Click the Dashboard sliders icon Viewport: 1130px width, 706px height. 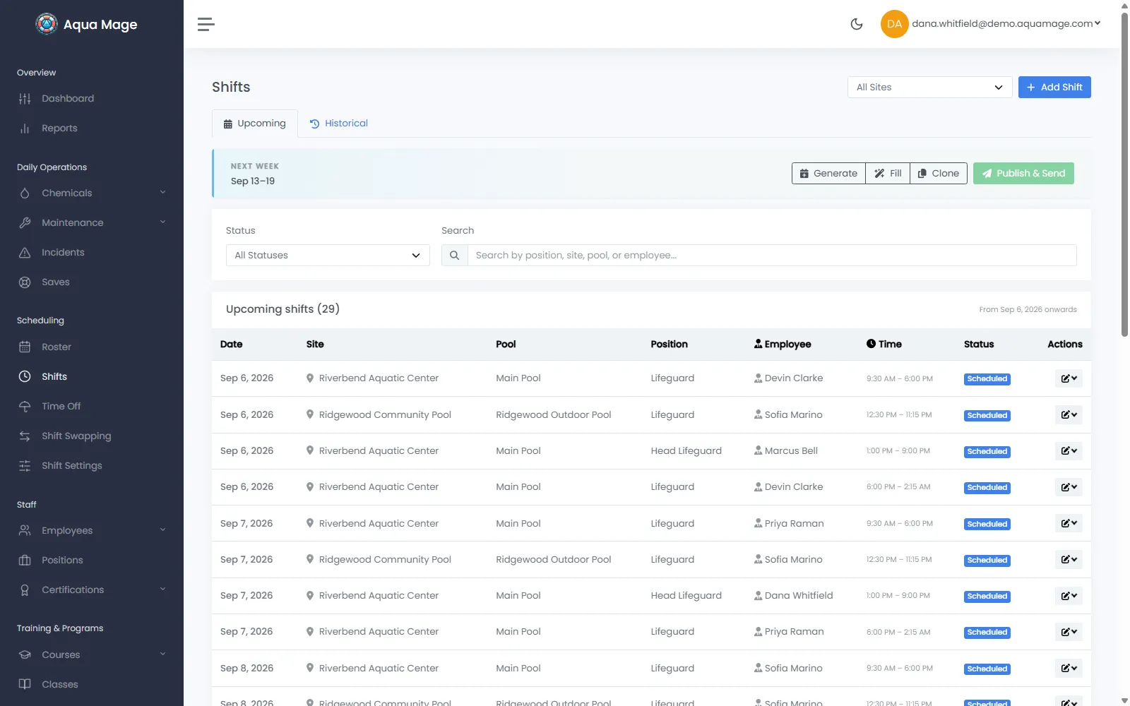[25, 99]
